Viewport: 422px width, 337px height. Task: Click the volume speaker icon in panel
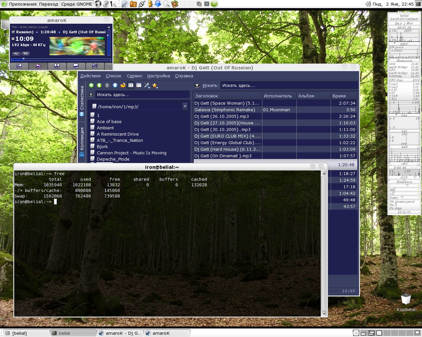point(368,4)
